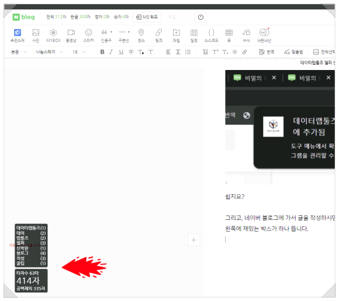The image size is (339, 301).
Task: Insert a photo with 사진 icon
Action: (x=36, y=35)
